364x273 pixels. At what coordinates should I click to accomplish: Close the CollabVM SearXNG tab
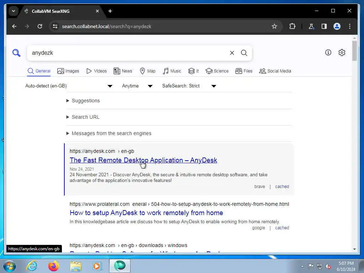97,11
